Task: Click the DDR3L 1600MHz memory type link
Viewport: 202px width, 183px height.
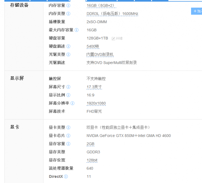Action: click(x=112, y=14)
